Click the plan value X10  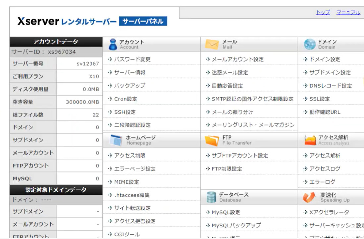94,76
